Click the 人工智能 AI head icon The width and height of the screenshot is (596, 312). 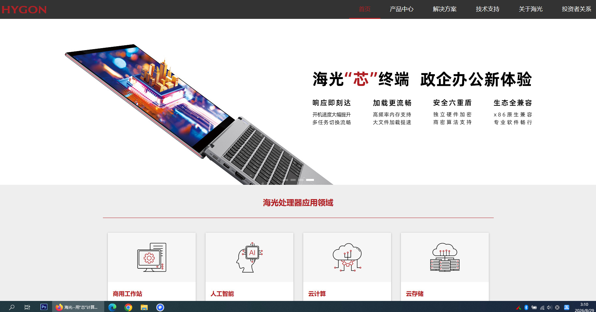(249, 257)
